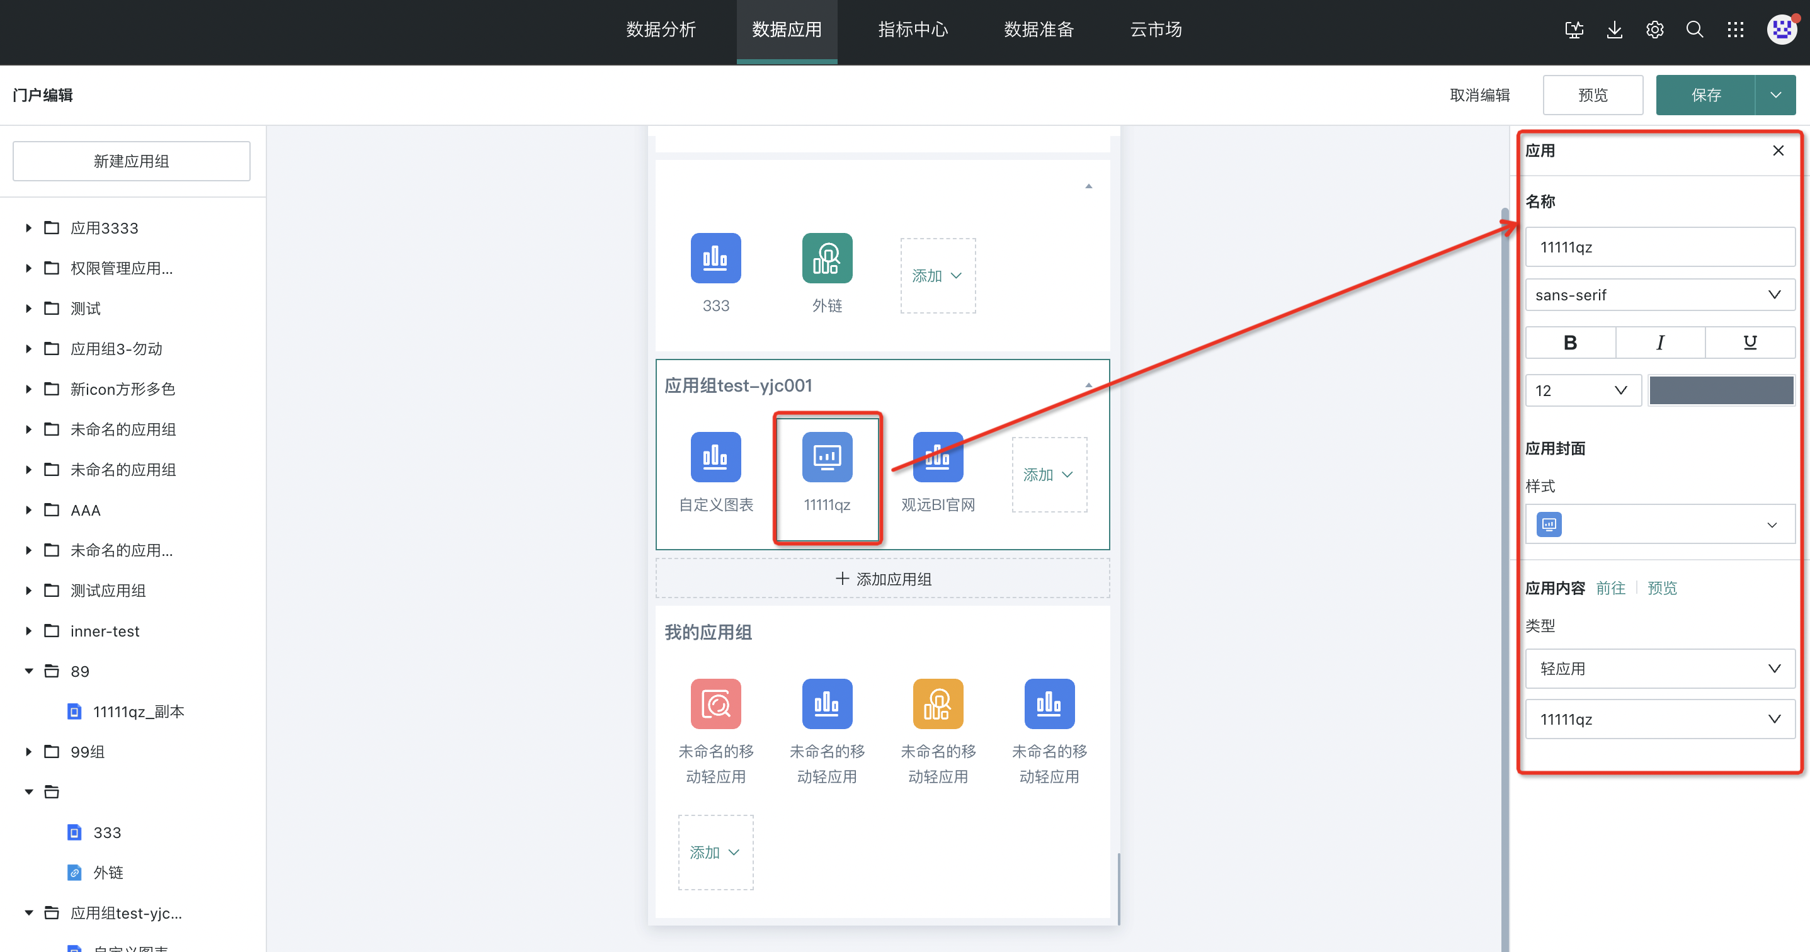The width and height of the screenshot is (1810, 952).
Task: Expand the 应用3333 folder
Action: click(x=29, y=228)
